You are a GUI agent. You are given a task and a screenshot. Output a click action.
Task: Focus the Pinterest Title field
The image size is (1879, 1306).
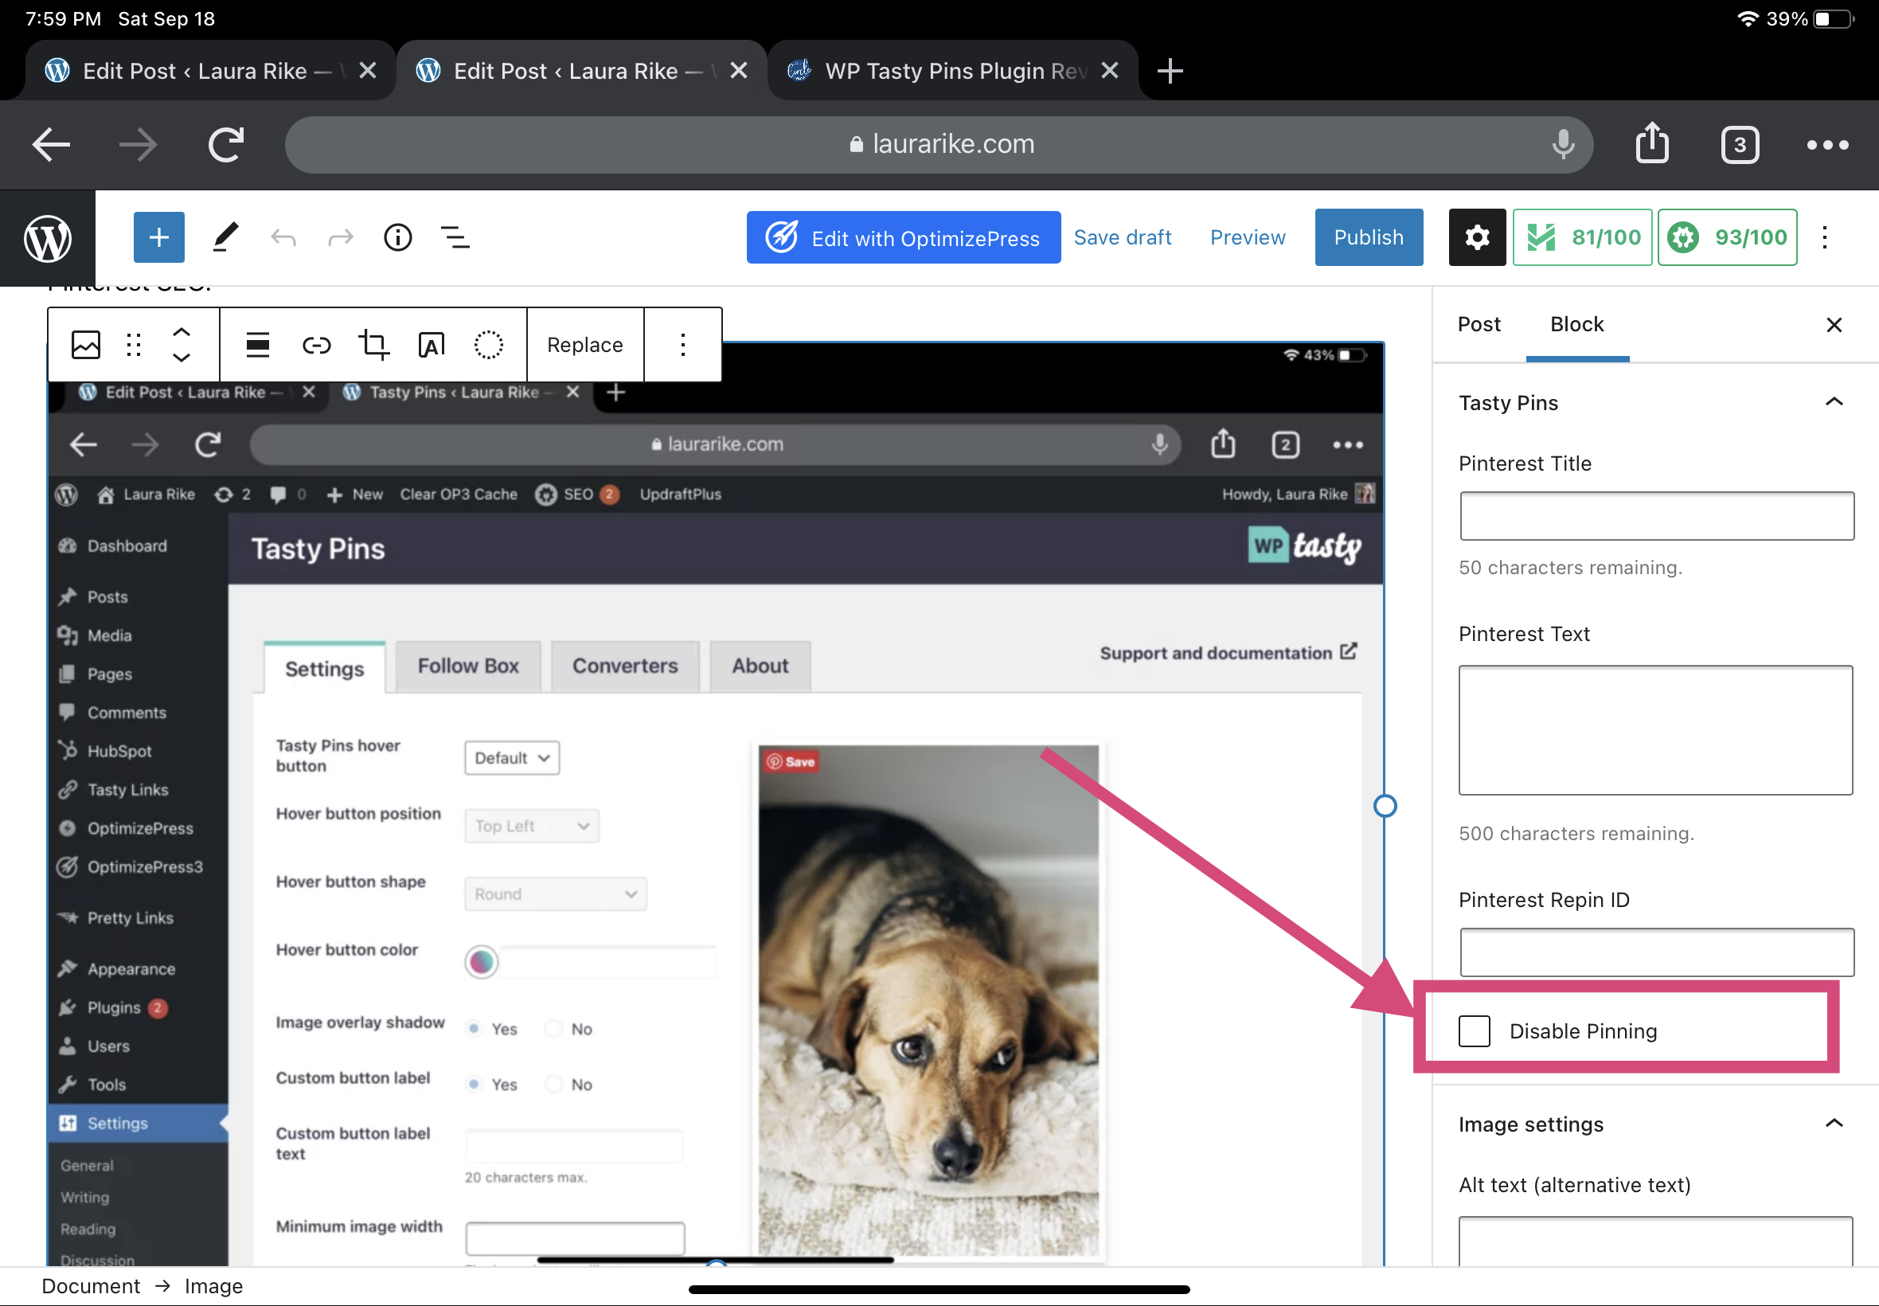point(1657,515)
